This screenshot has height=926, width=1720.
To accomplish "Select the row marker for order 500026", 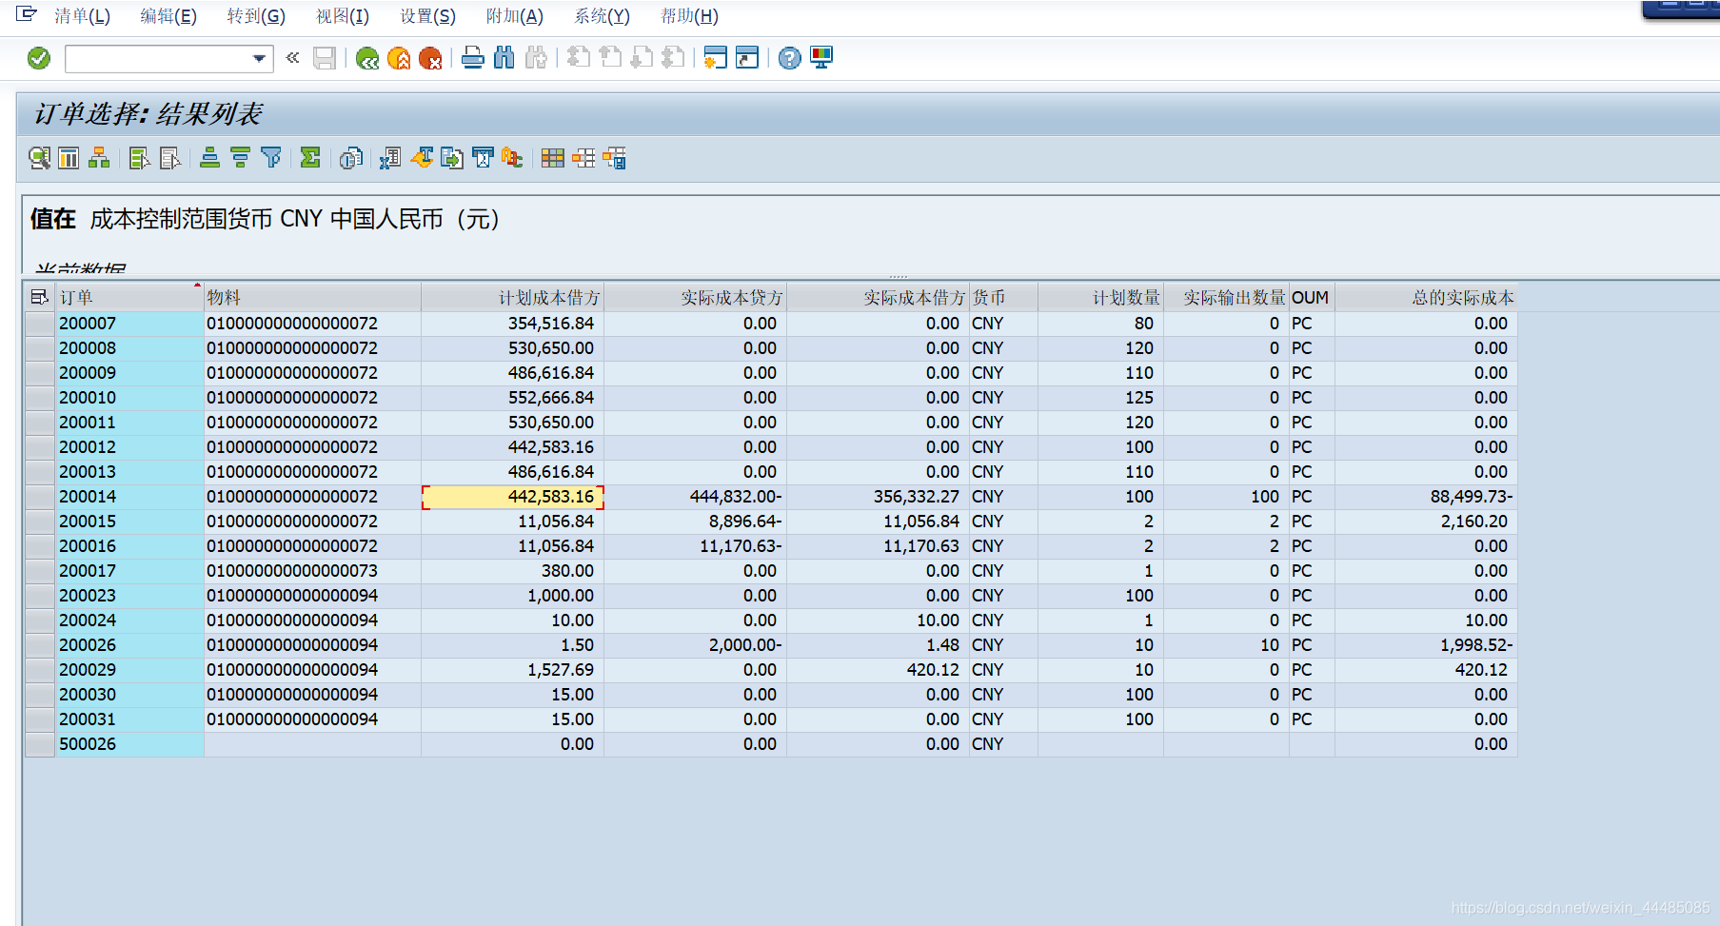I will [39, 744].
